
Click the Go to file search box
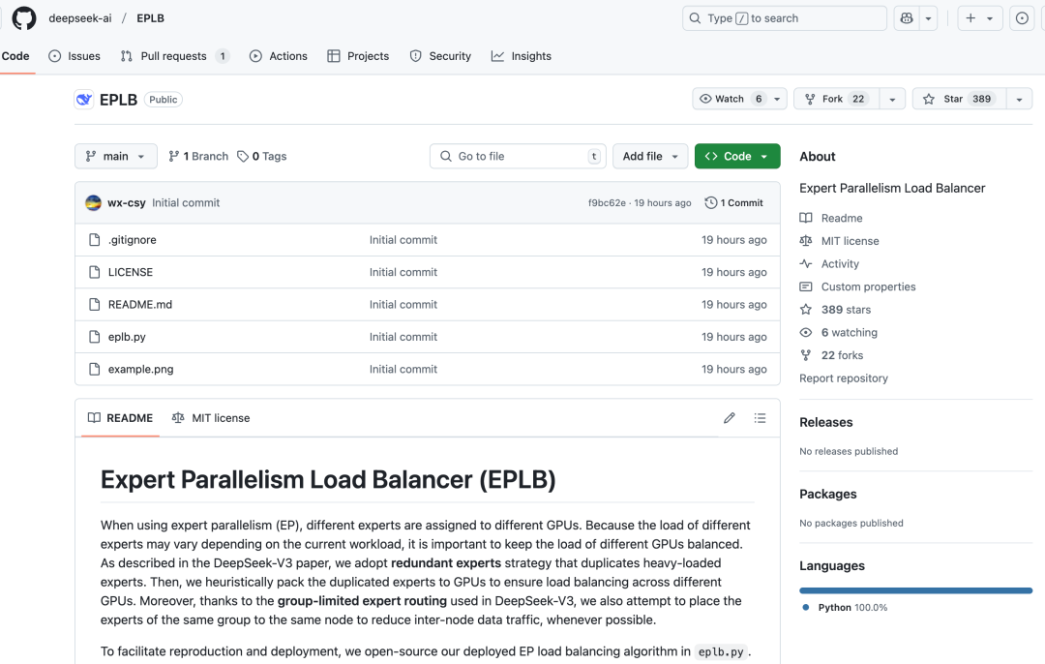point(518,156)
